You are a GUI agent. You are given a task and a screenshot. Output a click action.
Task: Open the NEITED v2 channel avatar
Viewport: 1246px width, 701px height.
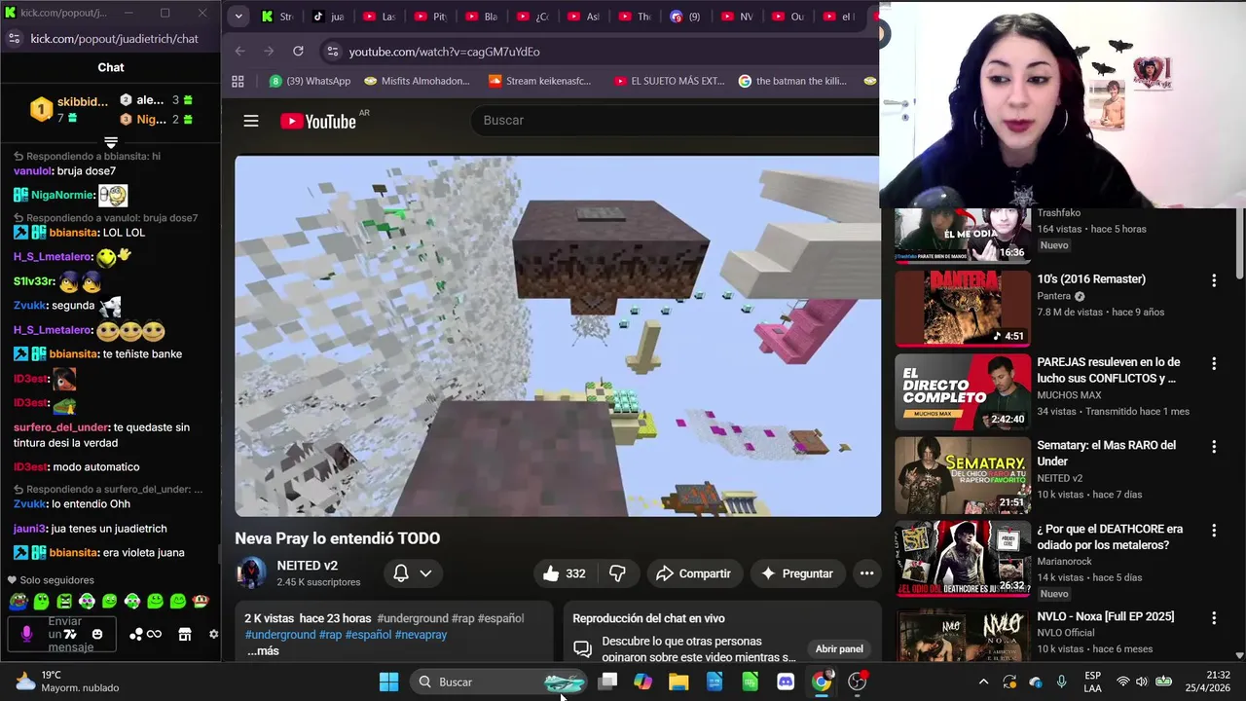(251, 573)
